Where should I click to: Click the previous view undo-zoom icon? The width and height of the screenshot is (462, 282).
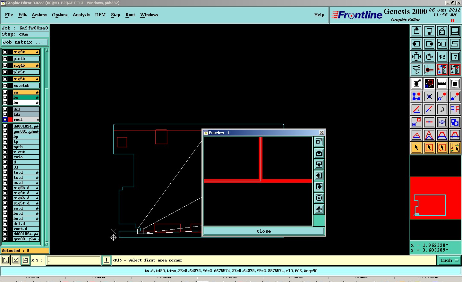point(442,44)
